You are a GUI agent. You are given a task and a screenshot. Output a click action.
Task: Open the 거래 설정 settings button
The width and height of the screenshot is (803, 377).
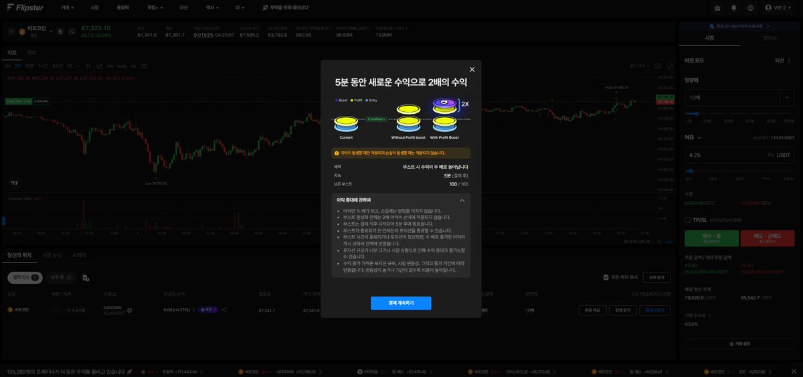pyautogui.click(x=739, y=344)
